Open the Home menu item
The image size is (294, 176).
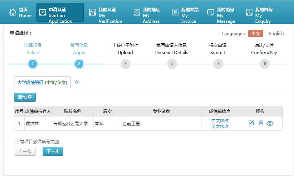pos(21,12)
